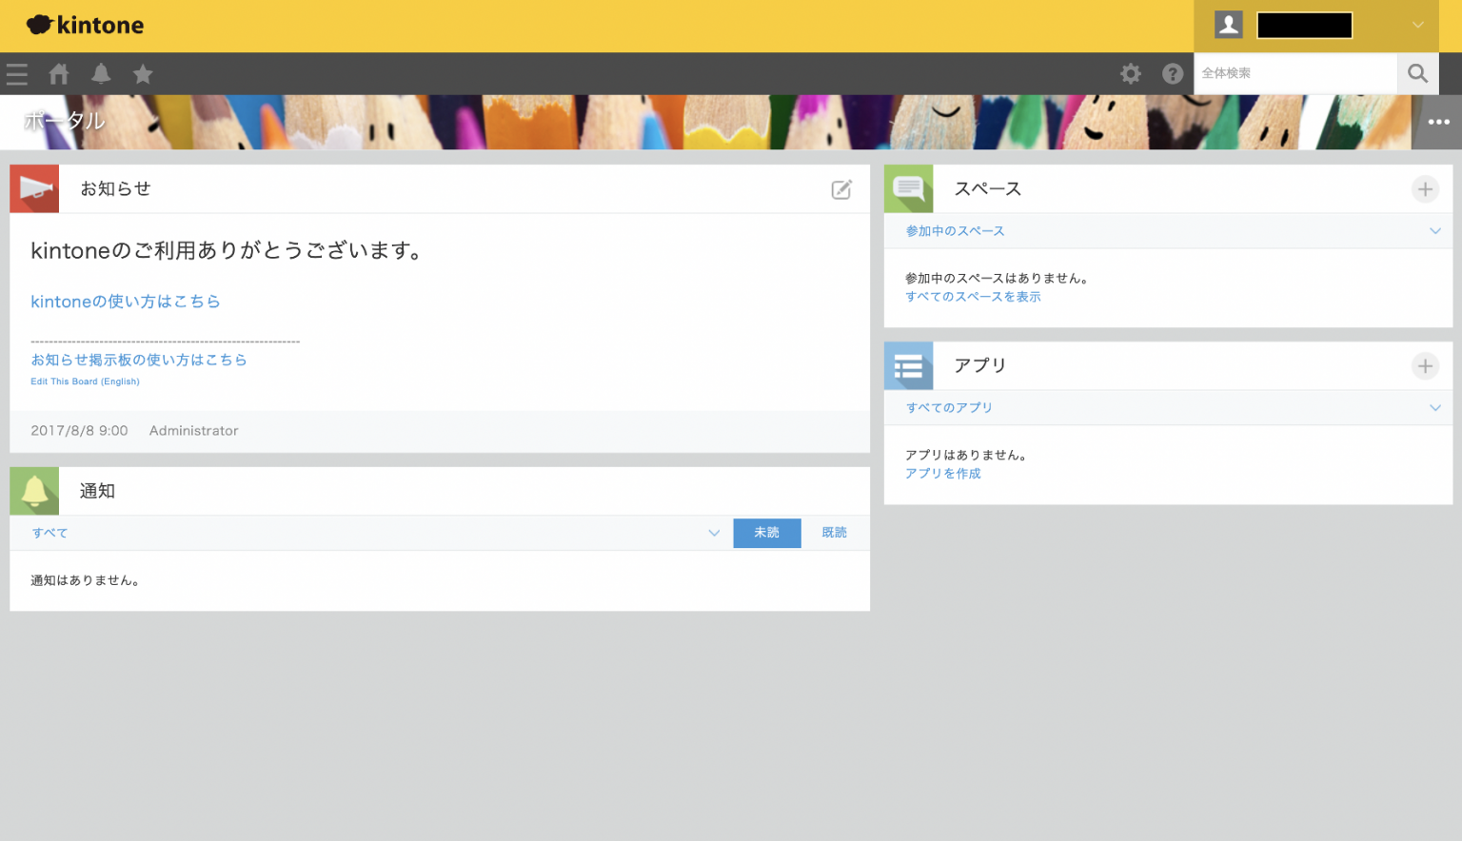Open the user account menu dropdown
1462x841 pixels.
tap(1417, 25)
